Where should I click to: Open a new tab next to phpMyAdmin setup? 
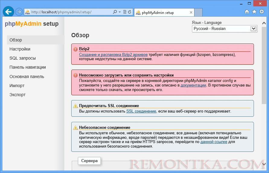click(198, 12)
